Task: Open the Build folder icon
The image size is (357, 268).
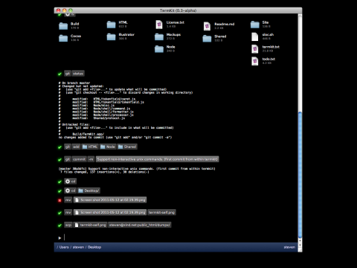Action: [63, 26]
